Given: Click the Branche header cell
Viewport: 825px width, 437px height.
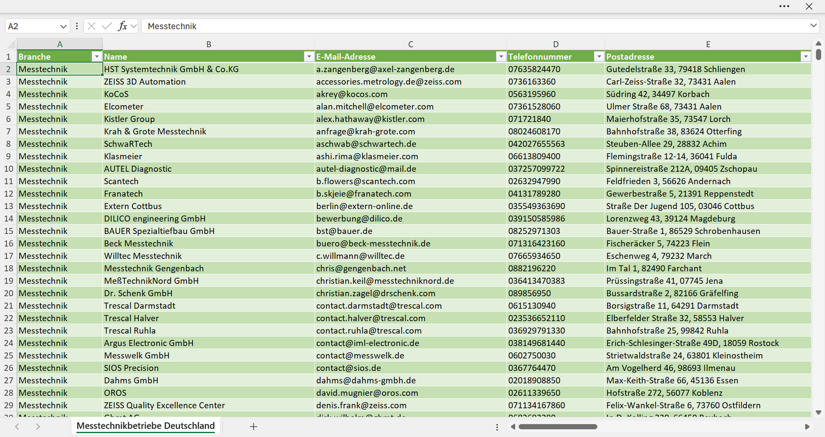Looking at the screenshot, I should [60, 56].
